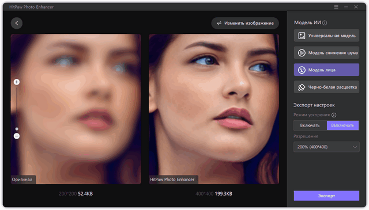369x210 pixels.
Task: Click the enhanced HitPaw preview image
Action: click(214, 109)
